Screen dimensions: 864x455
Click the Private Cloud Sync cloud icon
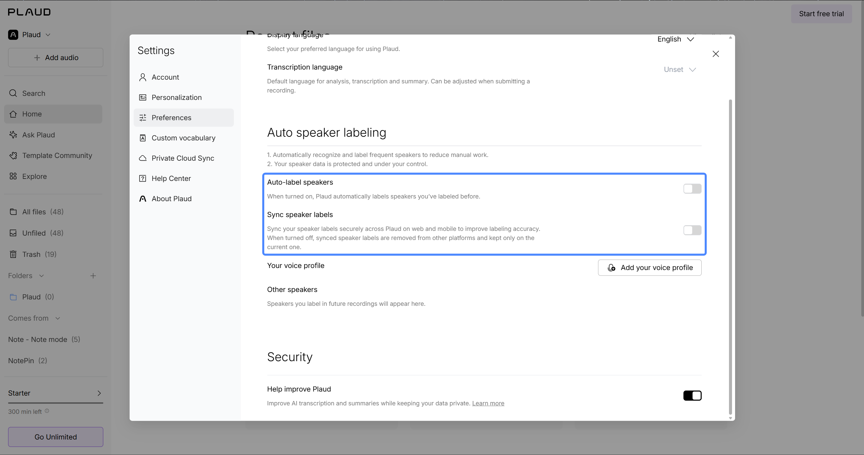tap(143, 158)
